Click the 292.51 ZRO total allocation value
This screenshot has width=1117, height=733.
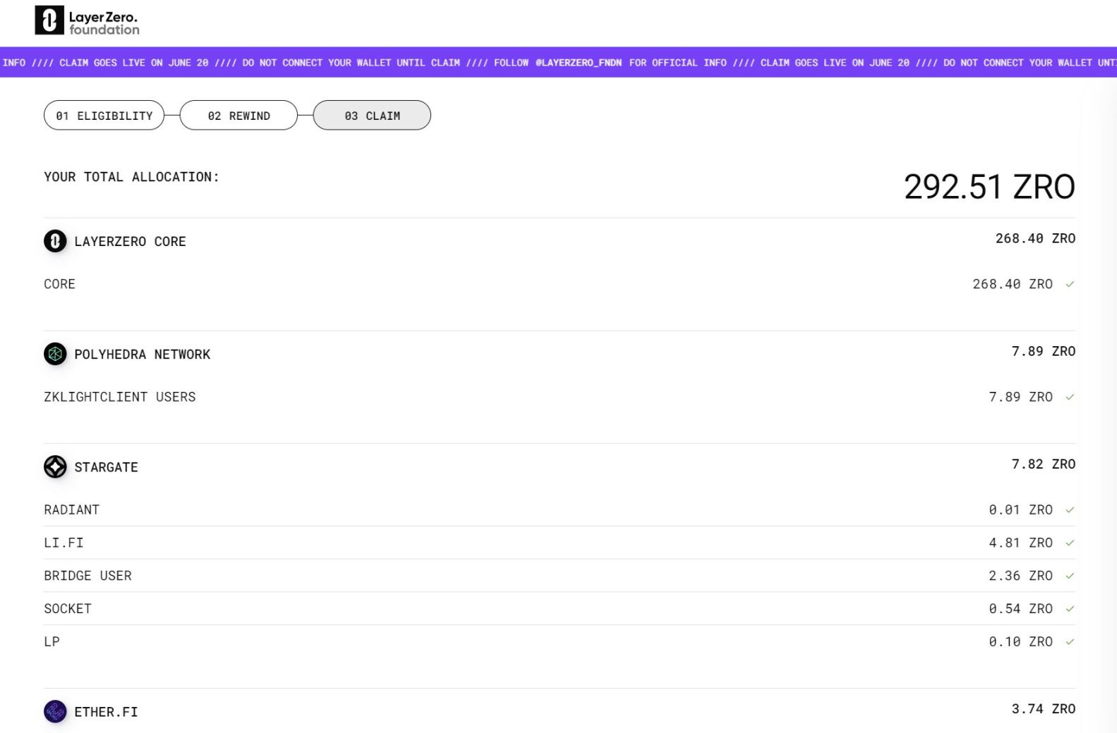[989, 187]
